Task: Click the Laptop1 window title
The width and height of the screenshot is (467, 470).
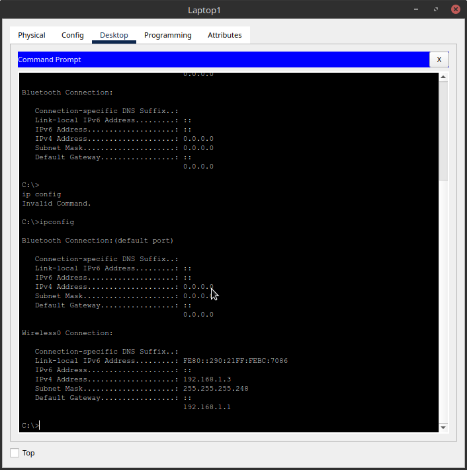Action: point(233,10)
